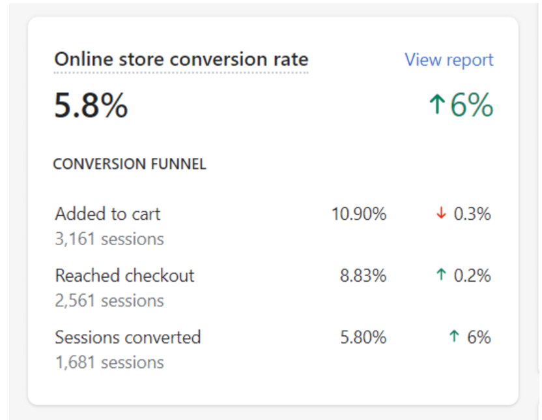Select the 5.8% headline figure
542x420 pixels.
click(x=91, y=105)
